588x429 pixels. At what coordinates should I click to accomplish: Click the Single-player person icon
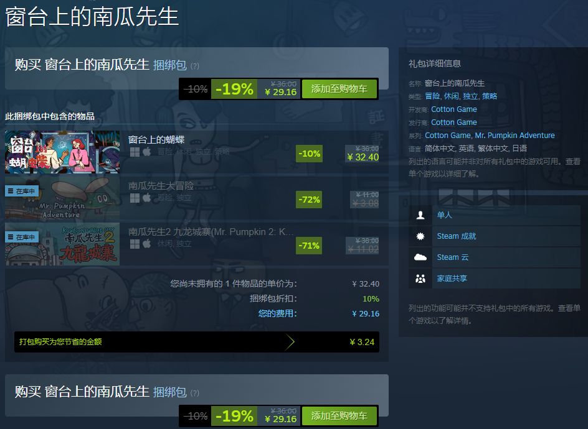pyautogui.click(x=420, y=215)
